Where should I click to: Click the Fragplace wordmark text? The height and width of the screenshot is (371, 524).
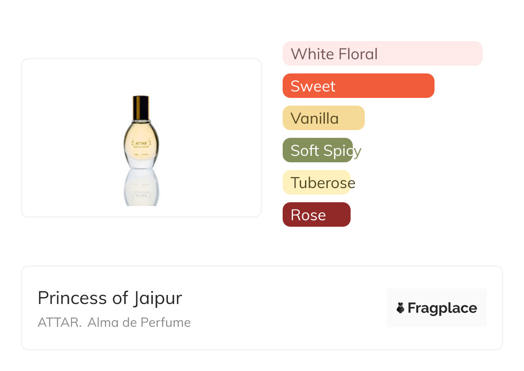point(442,308)
